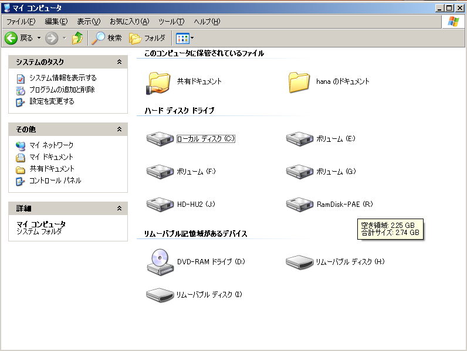Open the マイ ドキュメント link
The image size is (467, 351).
51,157
